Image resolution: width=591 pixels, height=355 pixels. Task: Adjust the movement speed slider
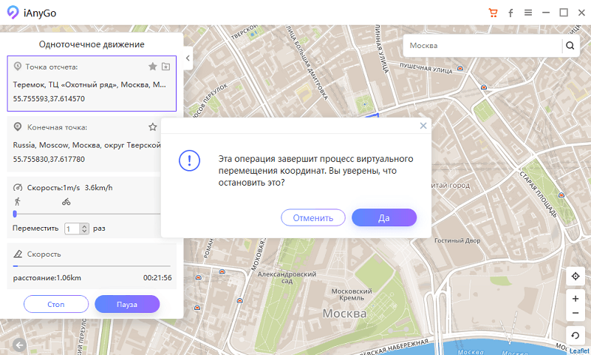pyautogui.click(x=15, y=213)
